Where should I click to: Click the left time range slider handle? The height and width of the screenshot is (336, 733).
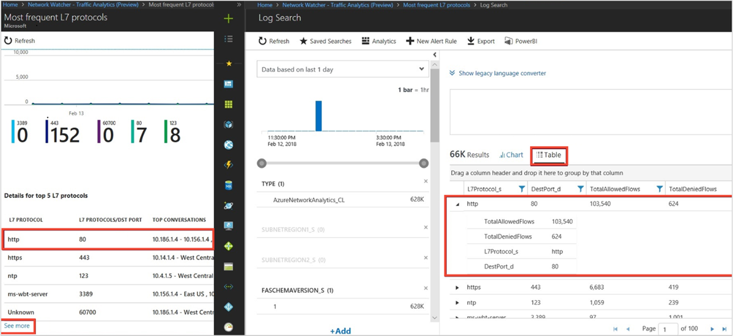262,163
